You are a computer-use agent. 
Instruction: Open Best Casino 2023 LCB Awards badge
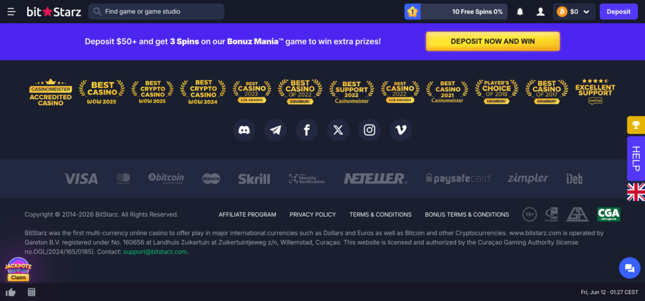point(252,92)
